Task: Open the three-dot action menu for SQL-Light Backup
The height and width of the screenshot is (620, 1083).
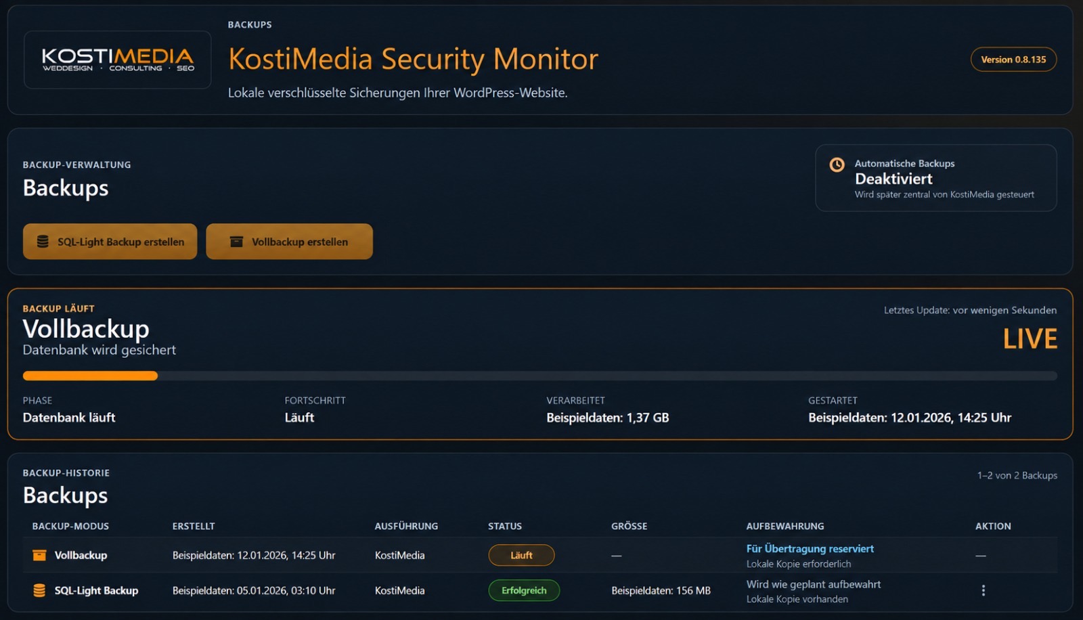Action: (x=983, y=590)
